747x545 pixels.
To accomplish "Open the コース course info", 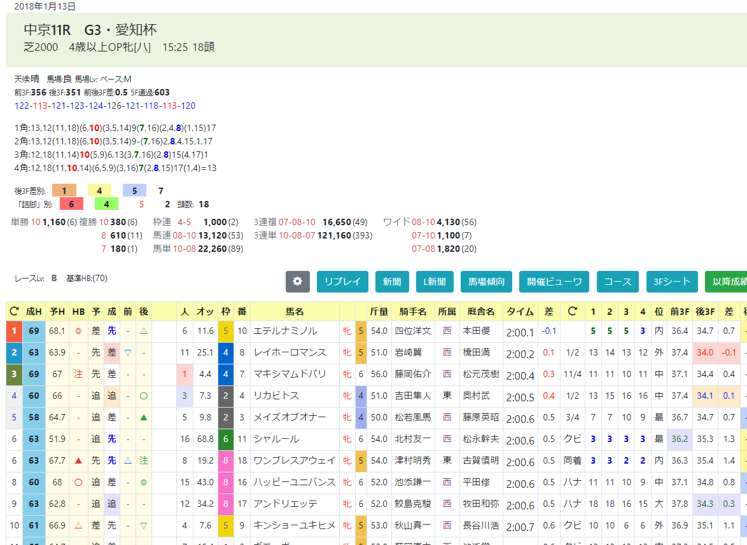I will [x=618, y=282].
